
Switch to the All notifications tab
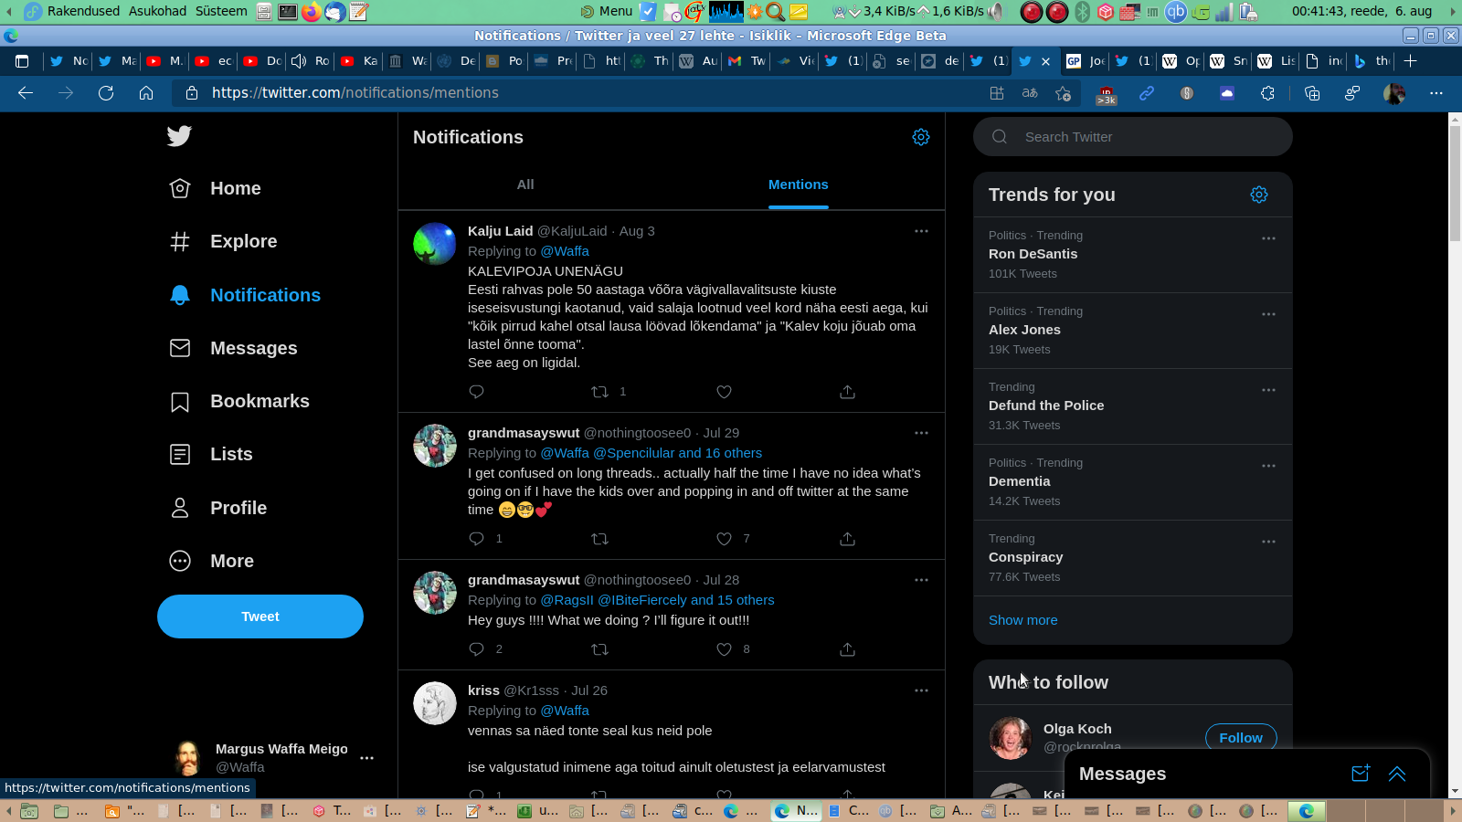pos(525,184)
